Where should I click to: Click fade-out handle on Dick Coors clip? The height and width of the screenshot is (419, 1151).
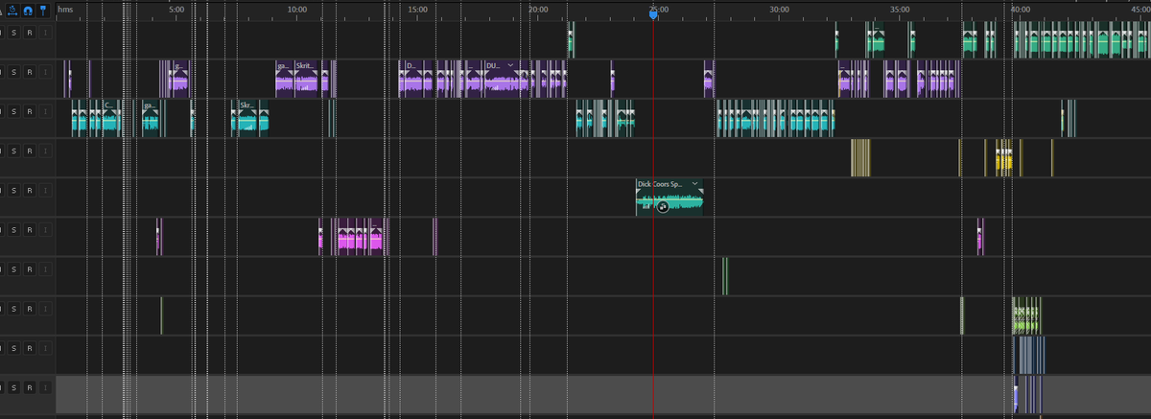coord(699,192)
